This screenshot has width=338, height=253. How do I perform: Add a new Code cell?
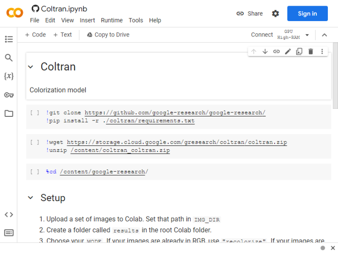36,35
